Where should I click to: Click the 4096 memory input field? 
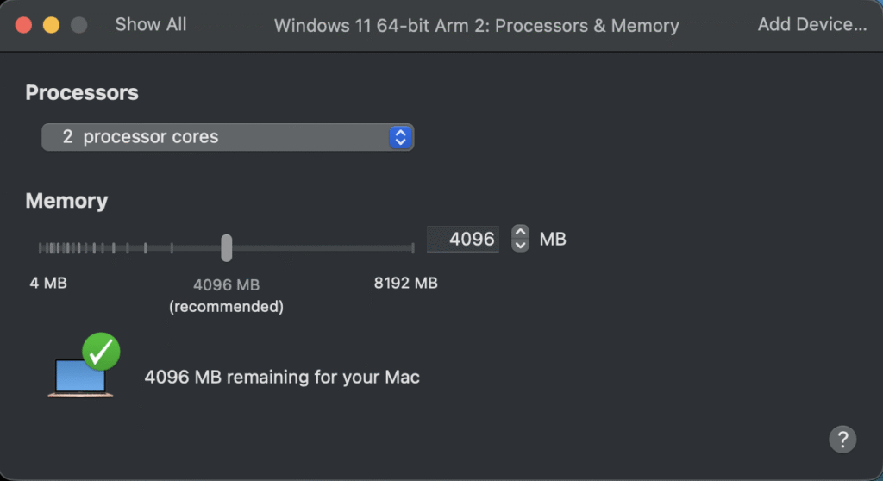[x=464, y=239]
